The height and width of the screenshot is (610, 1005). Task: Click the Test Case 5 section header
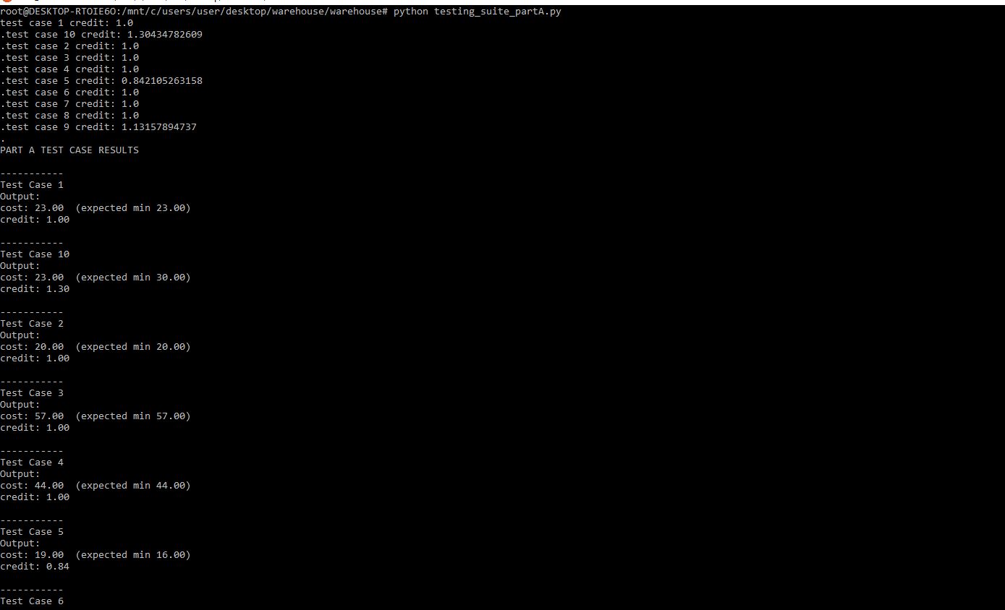(x=32, y=532)
